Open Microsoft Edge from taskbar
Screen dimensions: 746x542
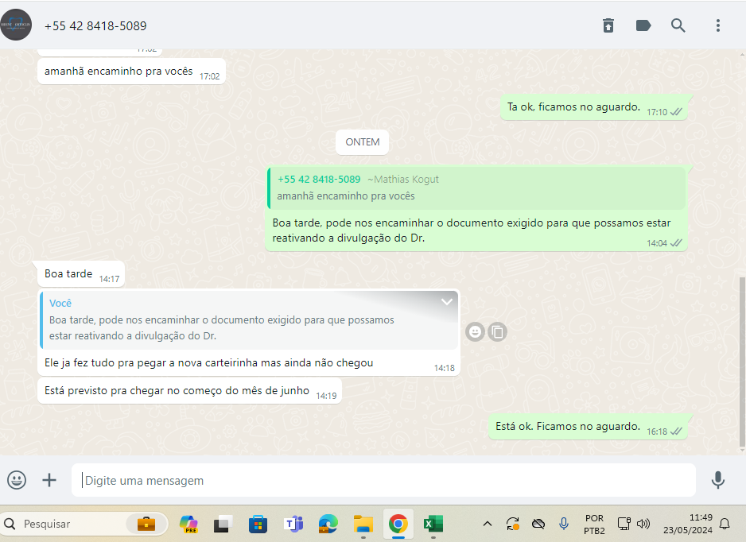coord(328,524)
